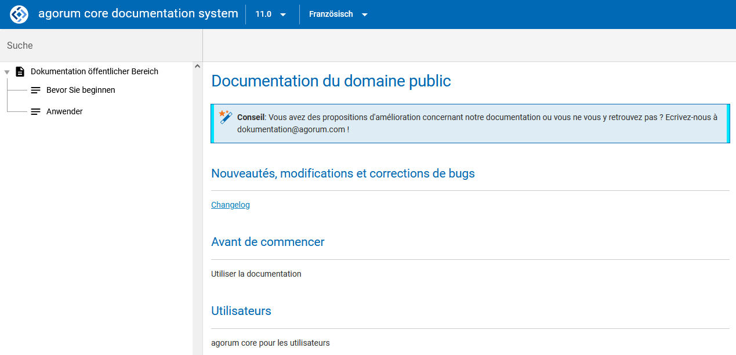Open the Französisch language dropdown
The image size is (736, 355).
(x=339, y=15)
